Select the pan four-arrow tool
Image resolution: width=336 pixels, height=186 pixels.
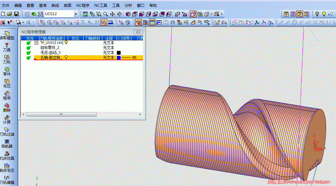click(112, 14)
